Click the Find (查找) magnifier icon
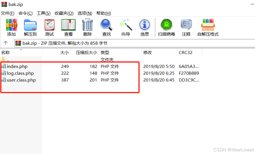Screen dimensions: 255x154 [107, 25]
